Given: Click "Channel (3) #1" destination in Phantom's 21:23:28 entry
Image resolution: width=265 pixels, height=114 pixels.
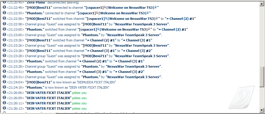Looking at the screenshot, I should coord(129,61).
